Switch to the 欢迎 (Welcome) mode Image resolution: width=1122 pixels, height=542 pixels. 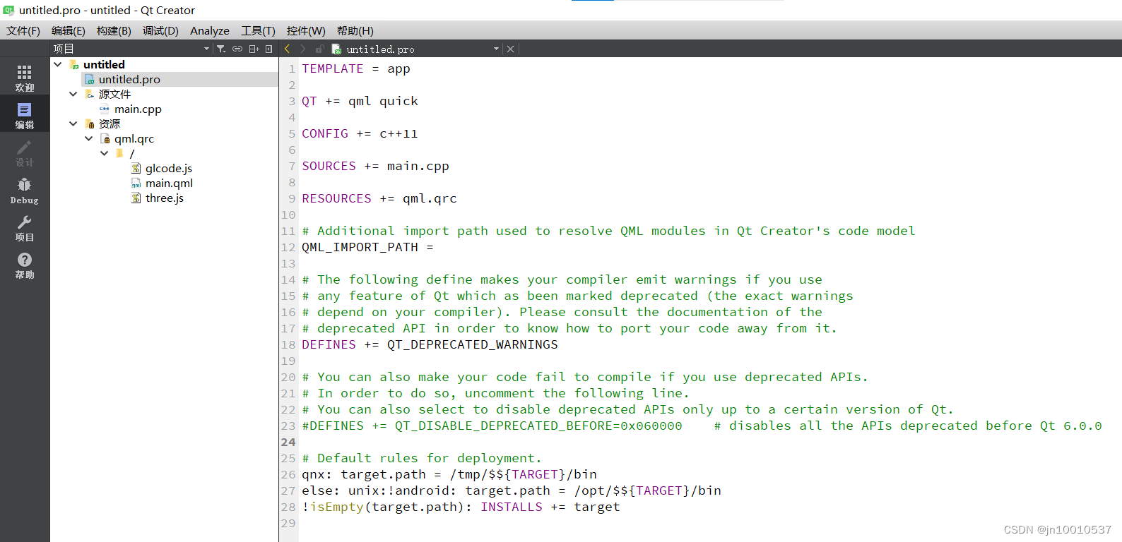pyautogui.click(x=25, y=78)
